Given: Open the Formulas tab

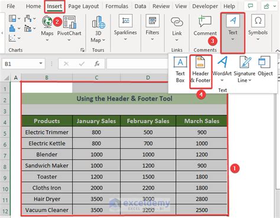Looking at the screenshot, I should 117,6.
